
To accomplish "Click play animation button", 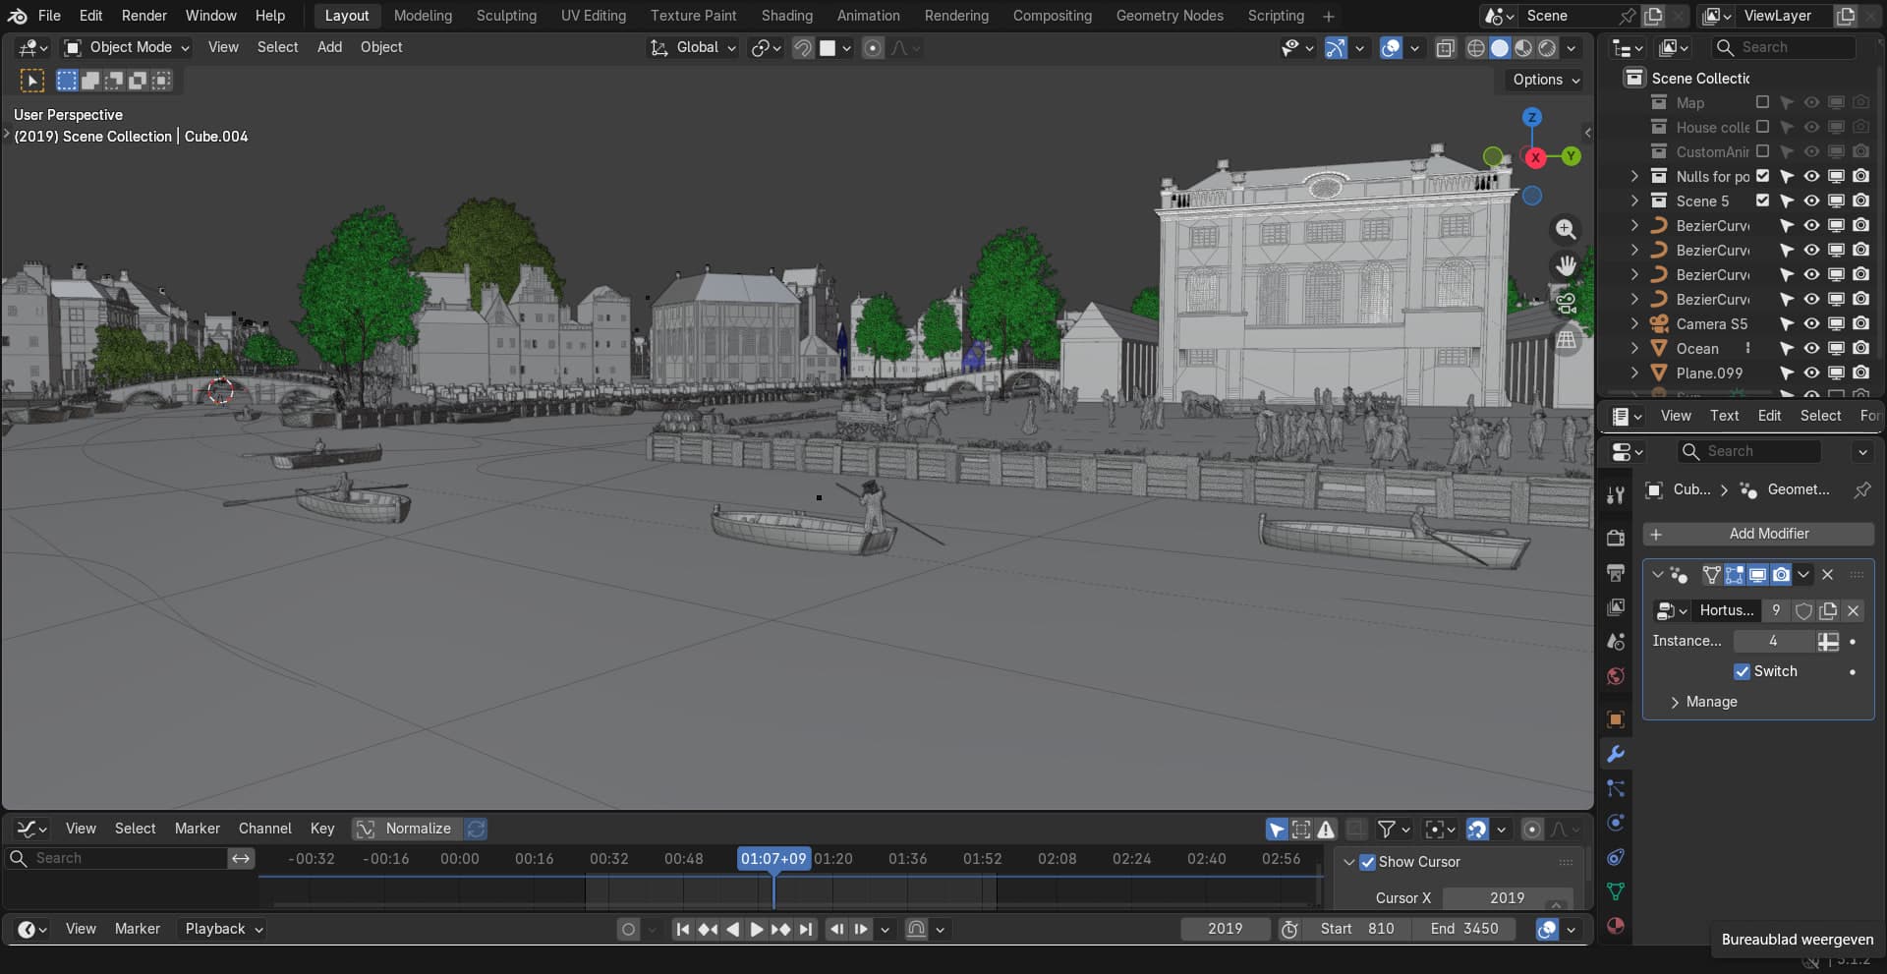I will tap(757, 929).
